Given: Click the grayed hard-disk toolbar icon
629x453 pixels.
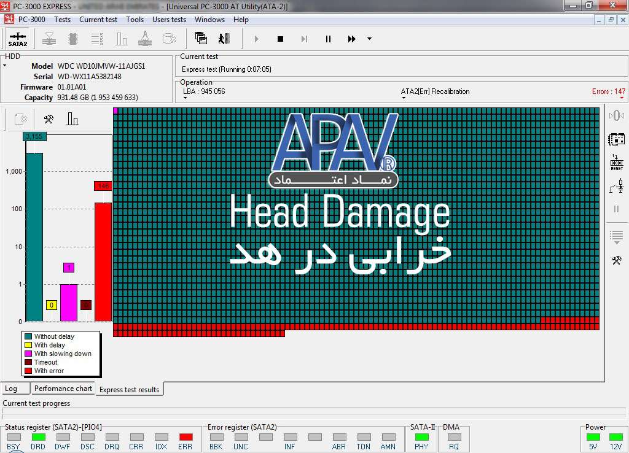Looking at the screenshot, I should 170,39.
